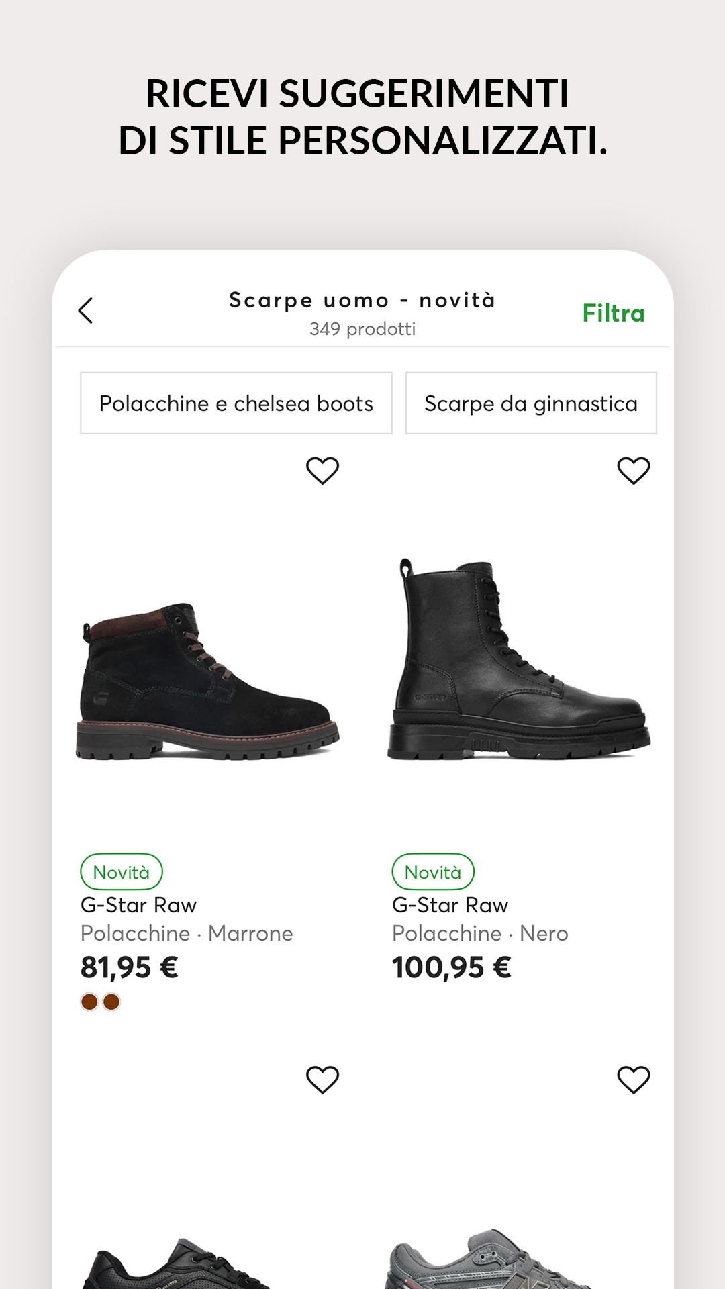Choose the first brown color swatch
The width and height of the screenshot is (725, 1289).
pos(89,1002)
